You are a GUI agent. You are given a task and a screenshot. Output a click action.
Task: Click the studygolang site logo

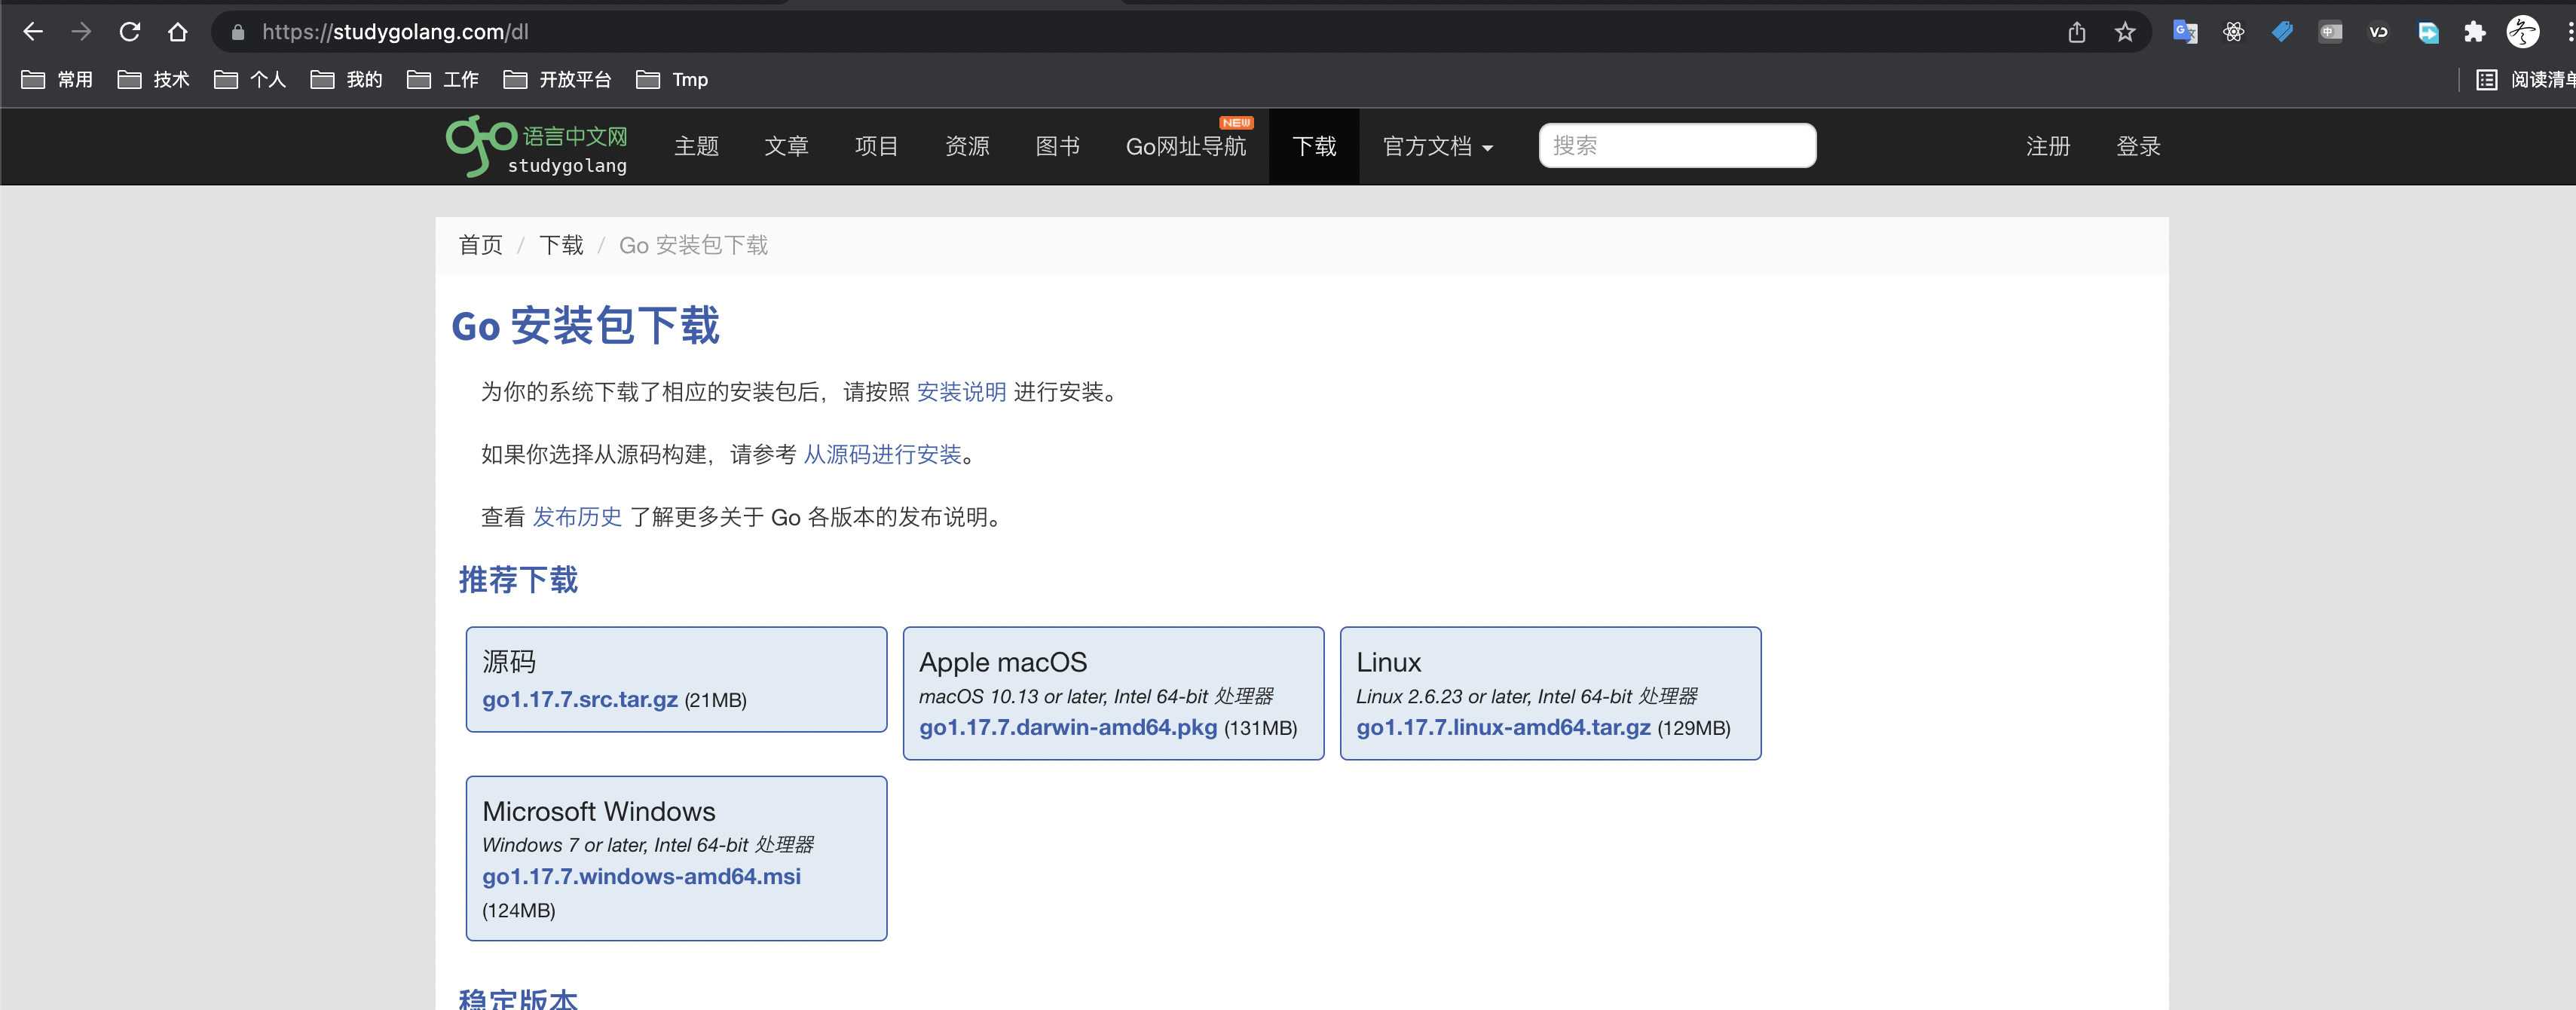point(537,147)
